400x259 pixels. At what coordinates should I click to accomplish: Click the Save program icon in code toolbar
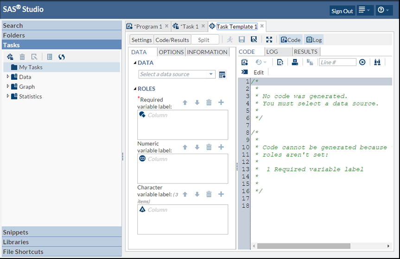tap(245, 62)
